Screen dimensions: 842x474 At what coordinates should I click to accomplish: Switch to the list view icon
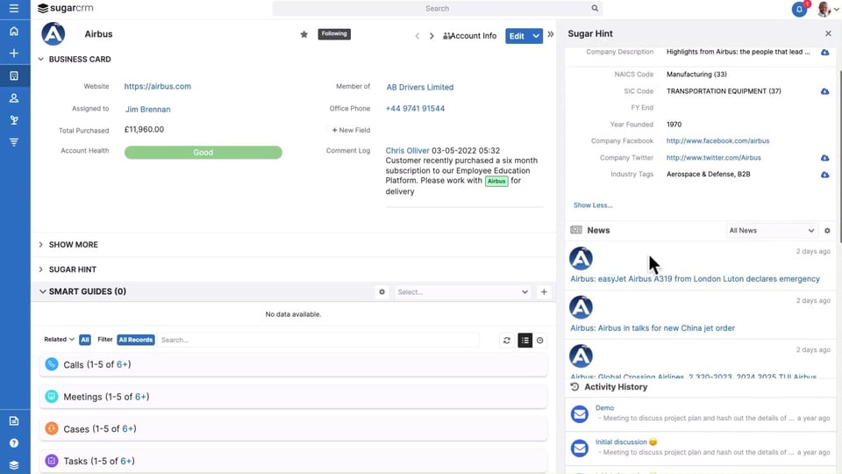pyautogui.click(x=524, y=341)
